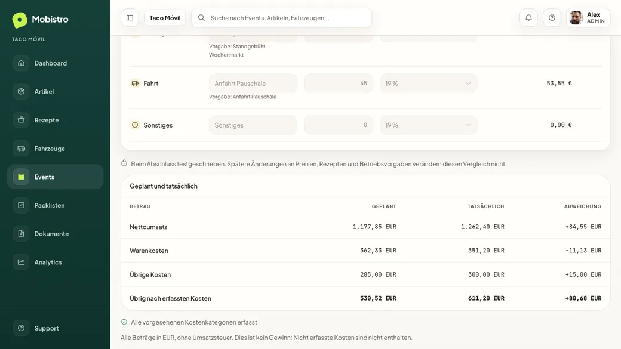Go to the Dokumente menu item
621x349 pixels.
pyautogui.click(x=56, y=234)
